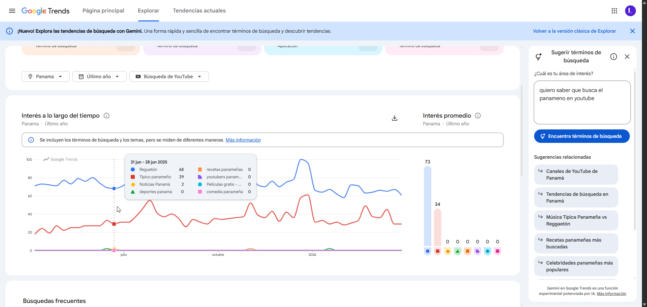Select suggestion Música Típica Panameña vs Reggaetón
The height and width of the screenshot is (307, 647).
click(x=576, y=220)
